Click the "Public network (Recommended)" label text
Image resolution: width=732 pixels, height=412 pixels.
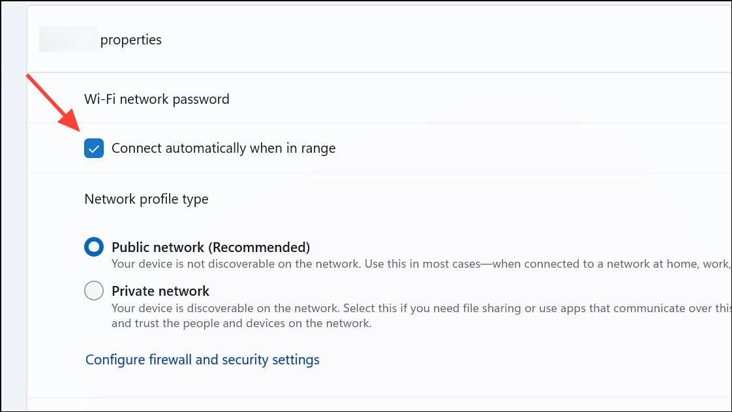pyautogui.click(x=210, y=247)
